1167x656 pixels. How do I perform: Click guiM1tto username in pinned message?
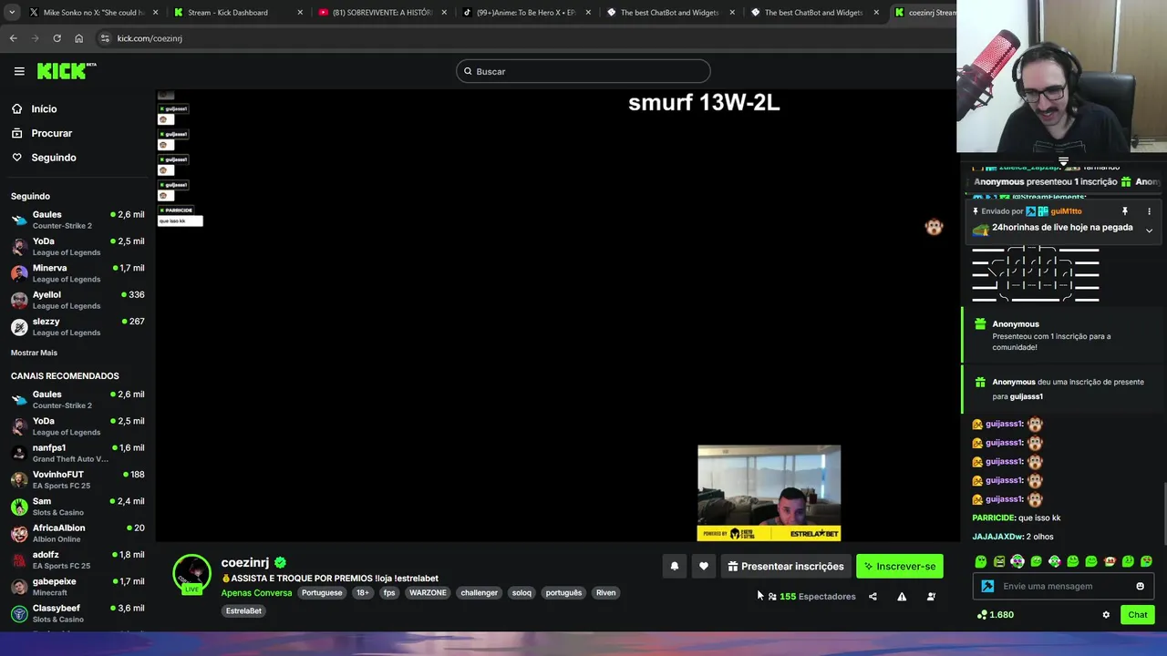1066,210
